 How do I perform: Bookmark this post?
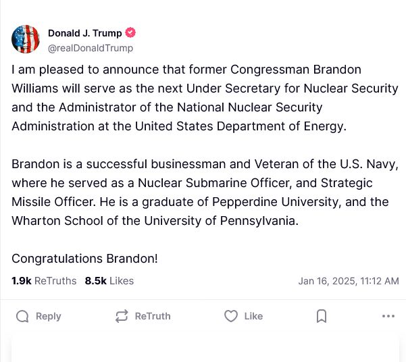pyautogui.click(x=322, y=316)
